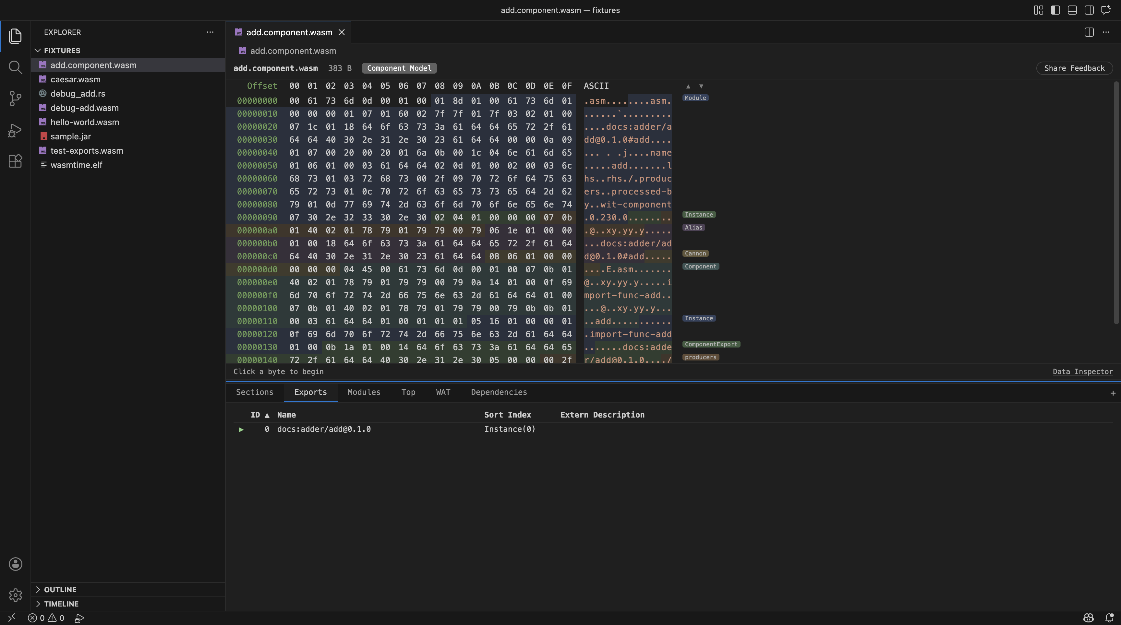Open the Manage gear icon

click(15, 595)
